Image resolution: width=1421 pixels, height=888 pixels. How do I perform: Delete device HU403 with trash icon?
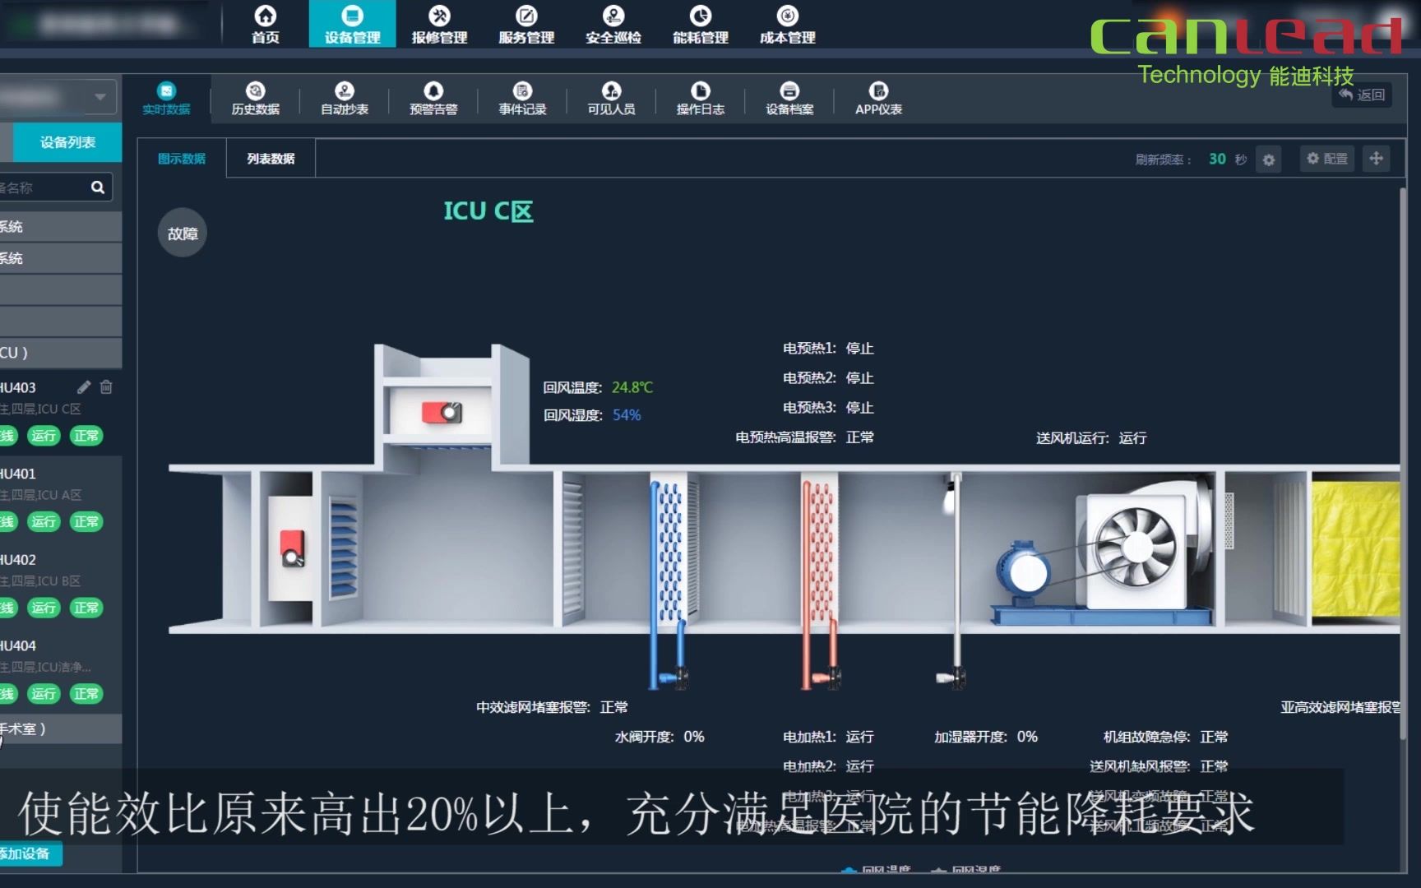coord(106,386)
